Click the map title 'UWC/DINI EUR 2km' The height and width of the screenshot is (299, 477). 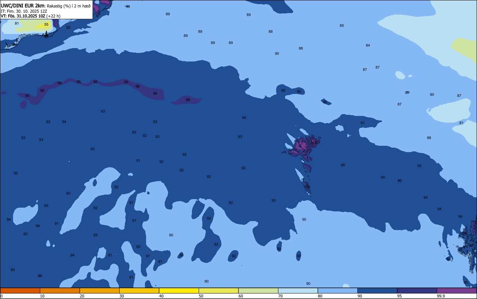(23, 6)
